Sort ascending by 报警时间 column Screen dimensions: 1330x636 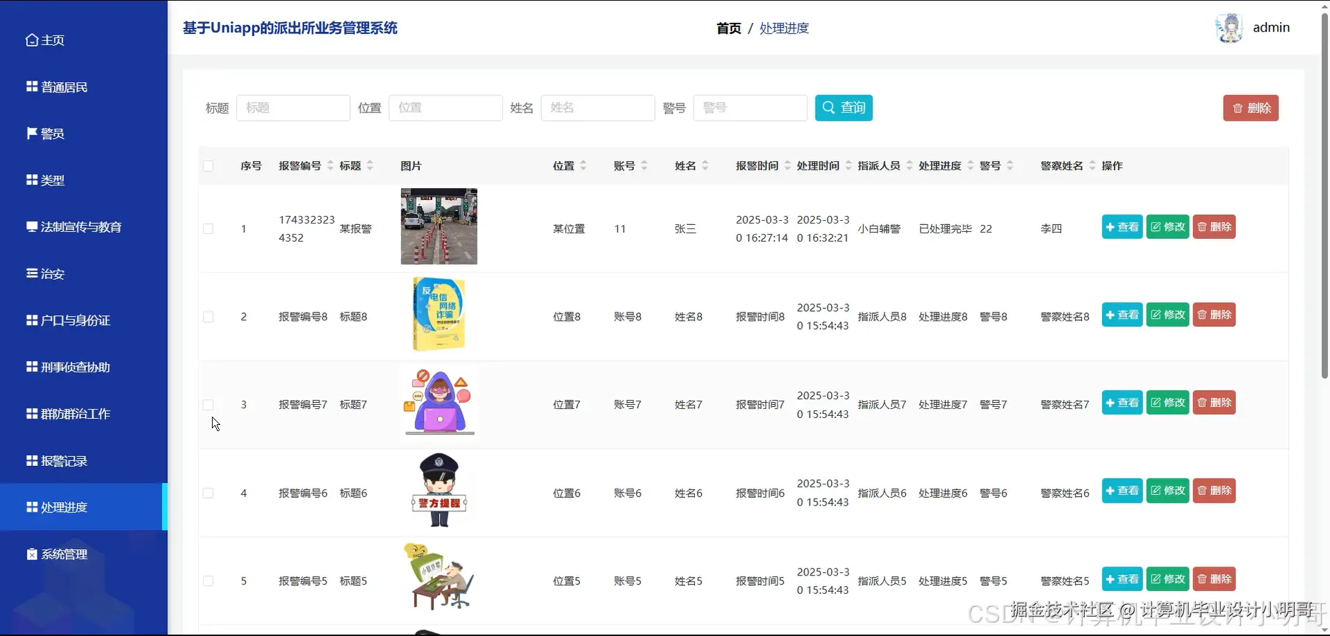tap(787, 162)
